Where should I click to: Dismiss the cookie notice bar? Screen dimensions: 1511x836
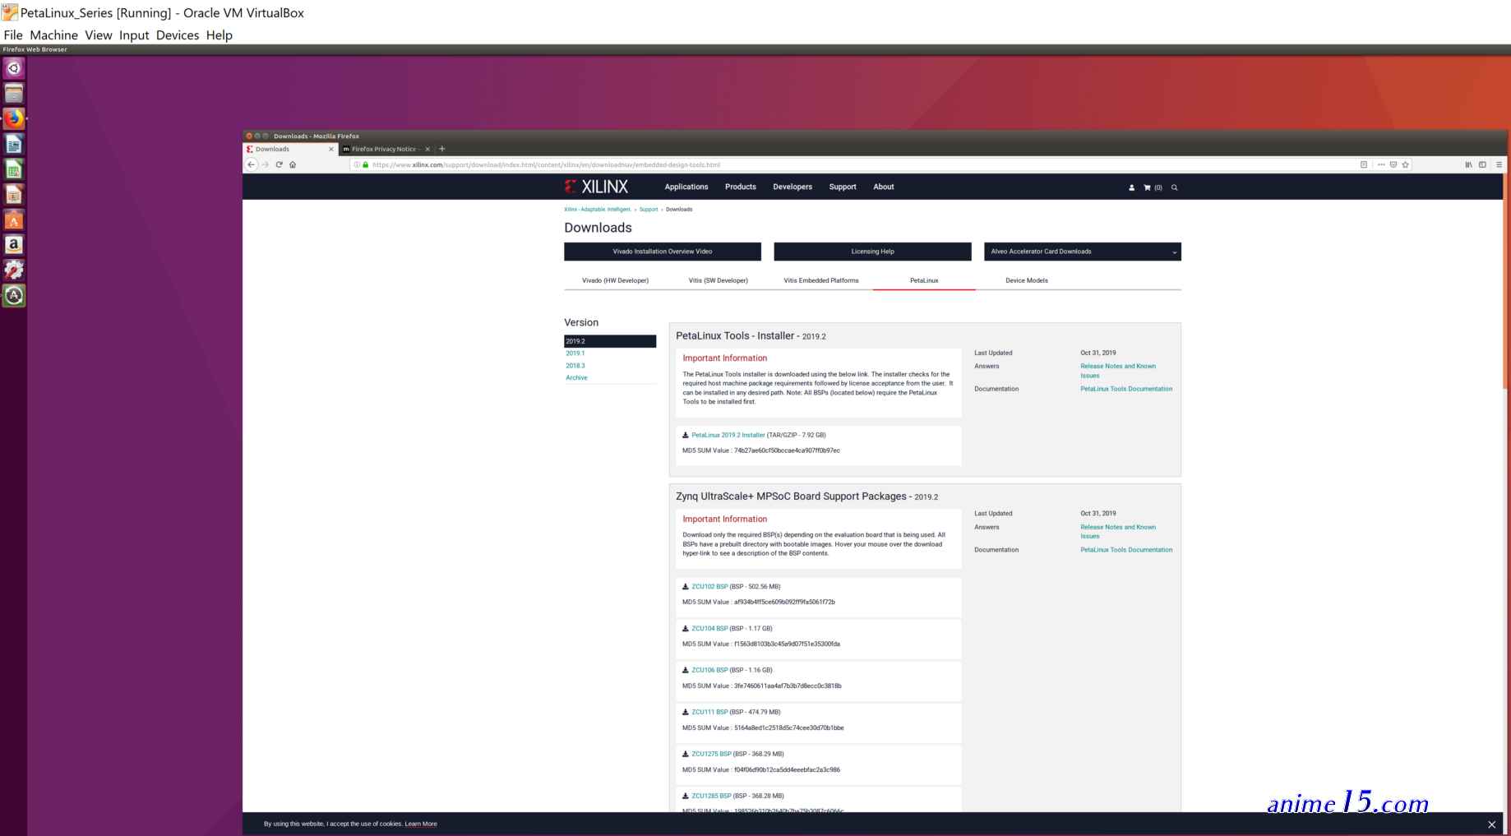point(1491,824)
